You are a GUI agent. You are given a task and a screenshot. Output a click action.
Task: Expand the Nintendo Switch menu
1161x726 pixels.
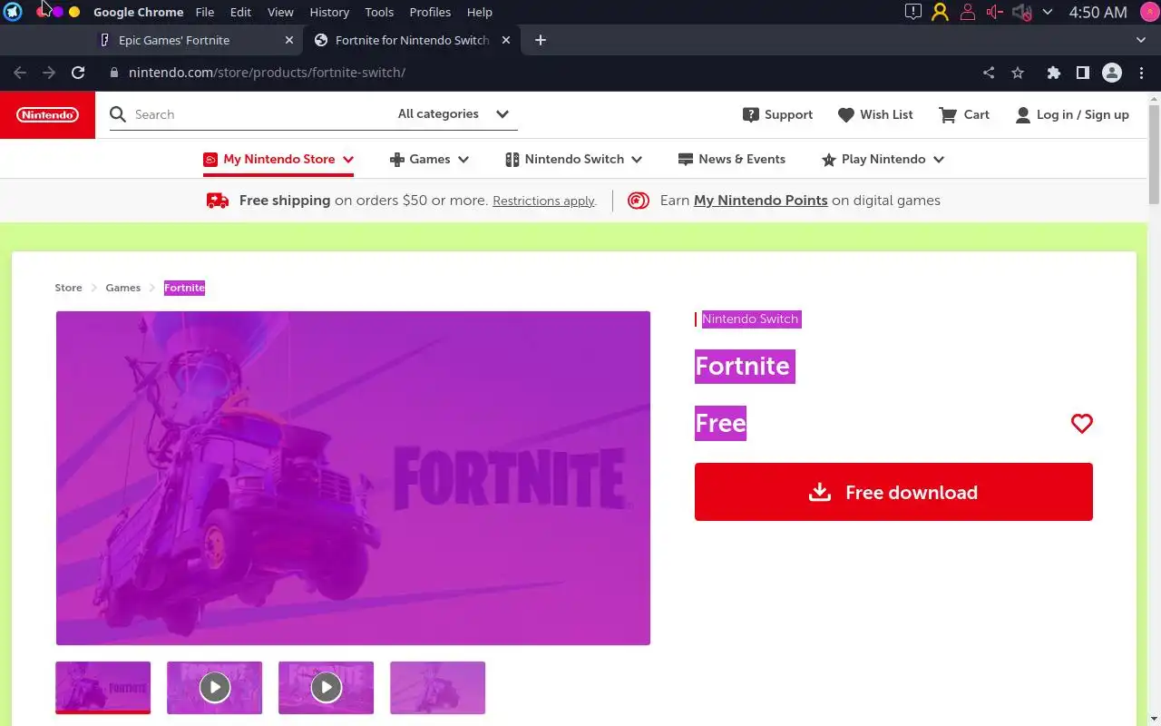(574, 159)
